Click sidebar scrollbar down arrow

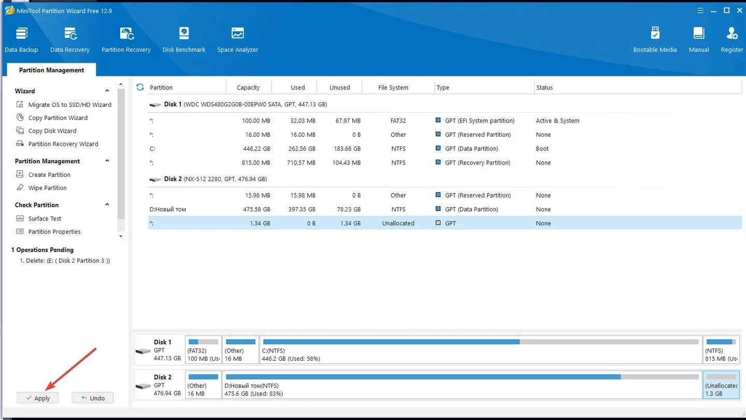(x=121, y=236)
